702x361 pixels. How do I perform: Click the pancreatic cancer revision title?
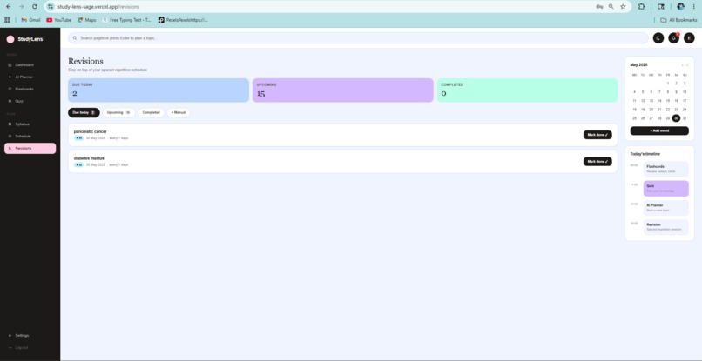point(91,131)
